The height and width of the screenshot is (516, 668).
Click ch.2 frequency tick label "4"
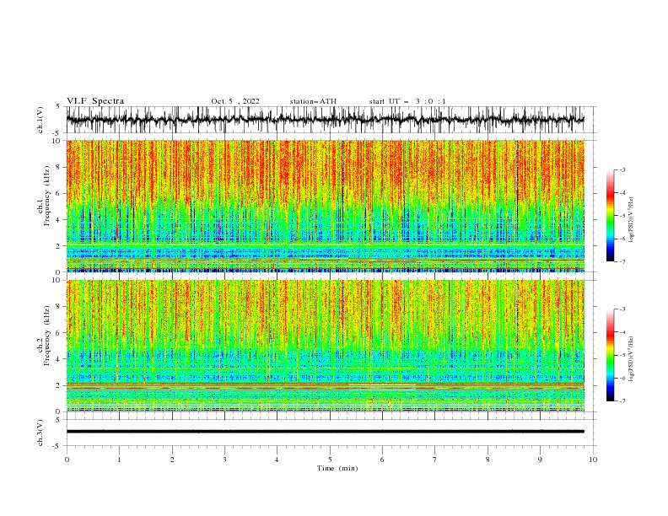[x=59, y=359]
